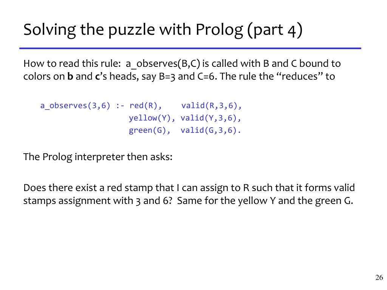
Task: Click the valid(Y,3,6) goal
Action: pyautogui.click(x=209, y=118)
